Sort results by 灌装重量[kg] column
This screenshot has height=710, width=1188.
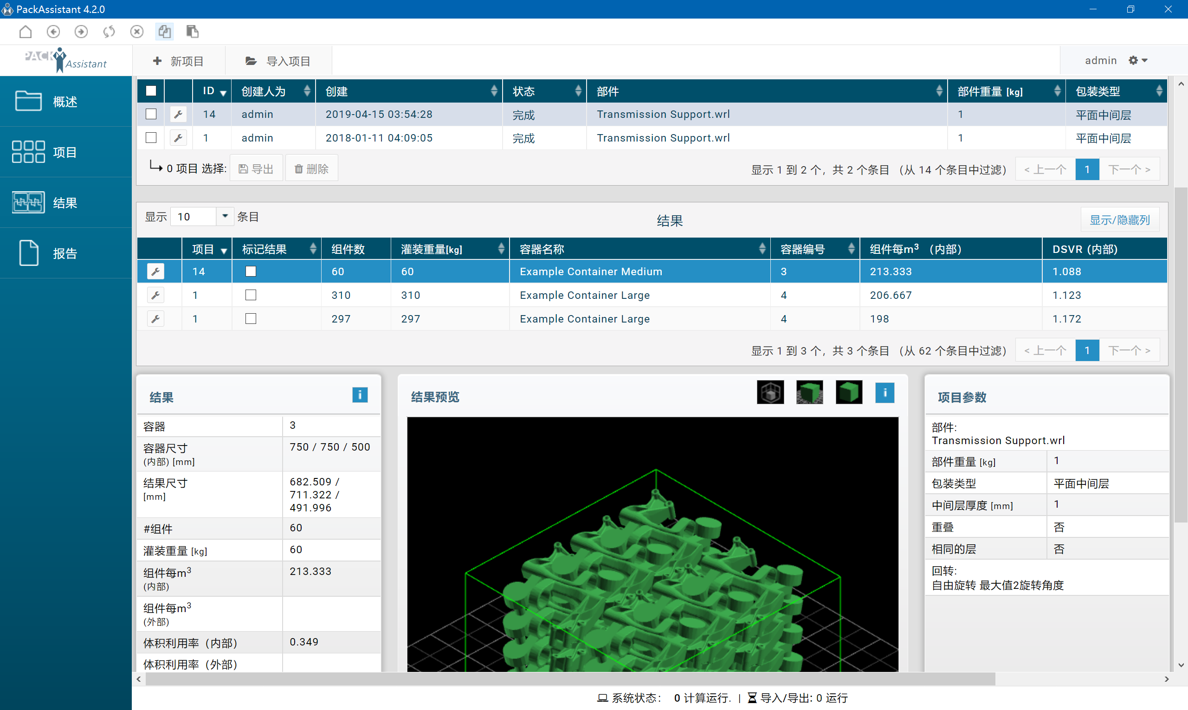point(450,249)
